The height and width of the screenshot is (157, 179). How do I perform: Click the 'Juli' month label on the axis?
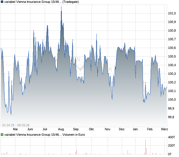45,129
